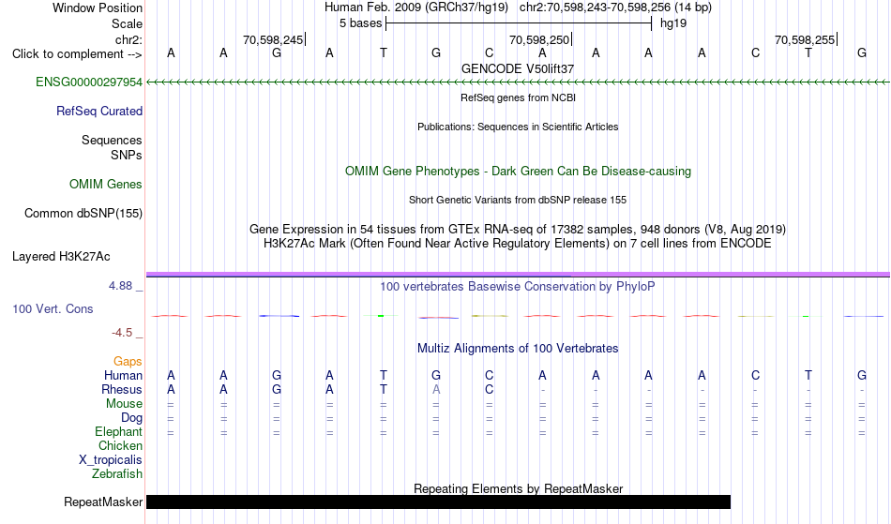The height and width of the screenshot is (524, 891).
Task: Select the Rhesus alignment row label
Action: (x=122, y=389)
